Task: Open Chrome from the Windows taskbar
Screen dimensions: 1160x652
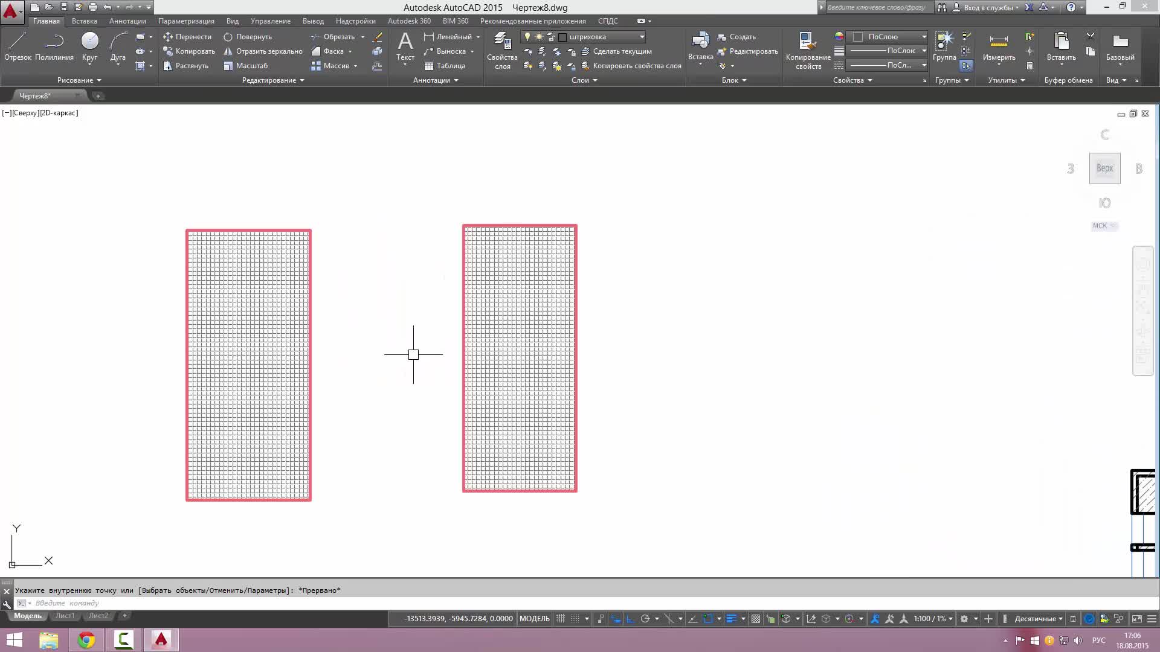Action: (x=86, y=640)
